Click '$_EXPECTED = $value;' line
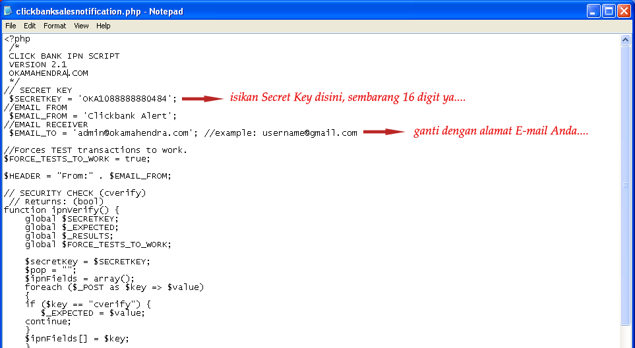The image size is (635, 348). coord(93,313)
